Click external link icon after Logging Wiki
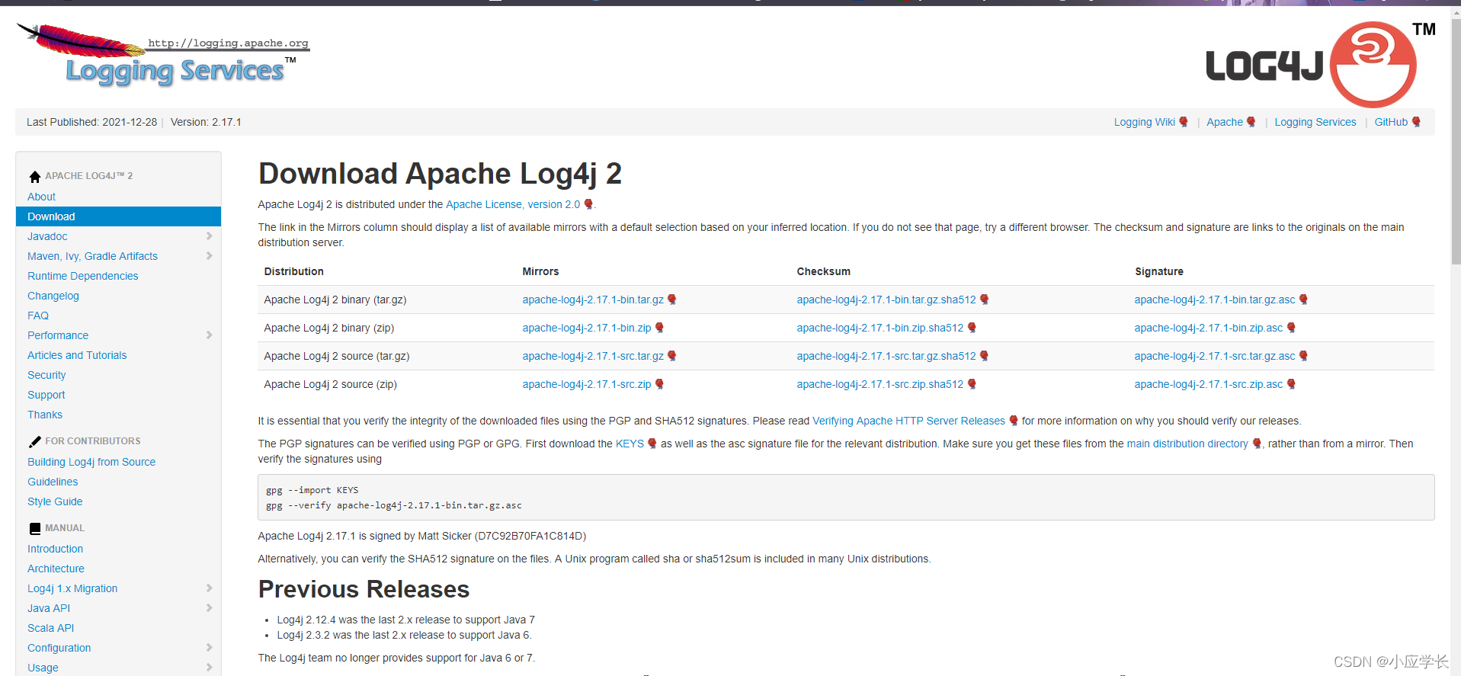The width and height of the screenshot is (1461, 676). coord(1184,122)
